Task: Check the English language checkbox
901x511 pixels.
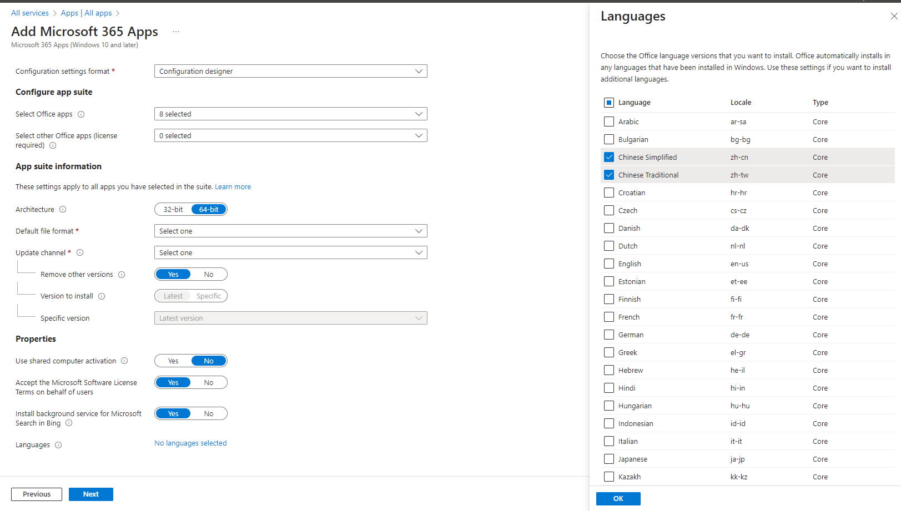Action: point(609,264)
